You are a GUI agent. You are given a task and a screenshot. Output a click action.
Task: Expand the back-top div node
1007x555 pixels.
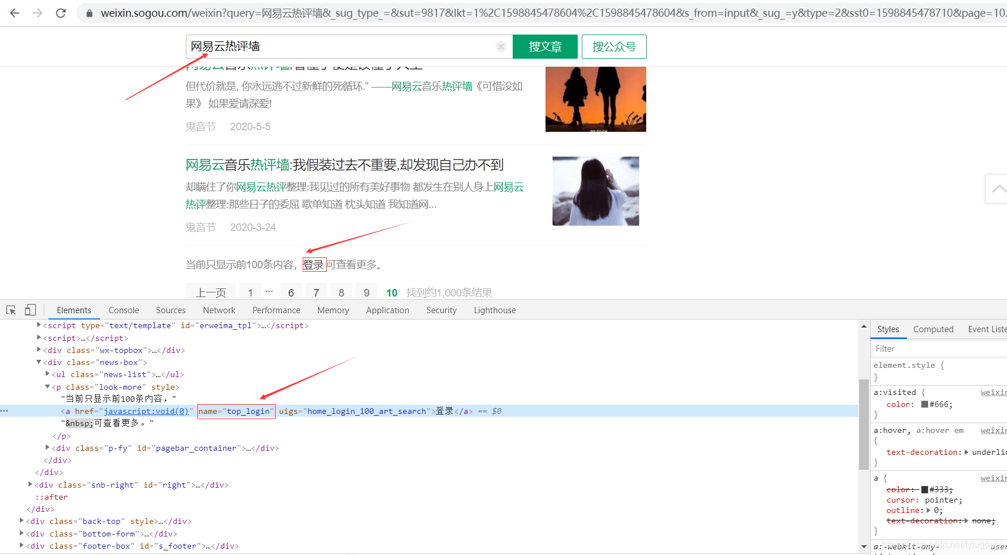coord(21,520)
